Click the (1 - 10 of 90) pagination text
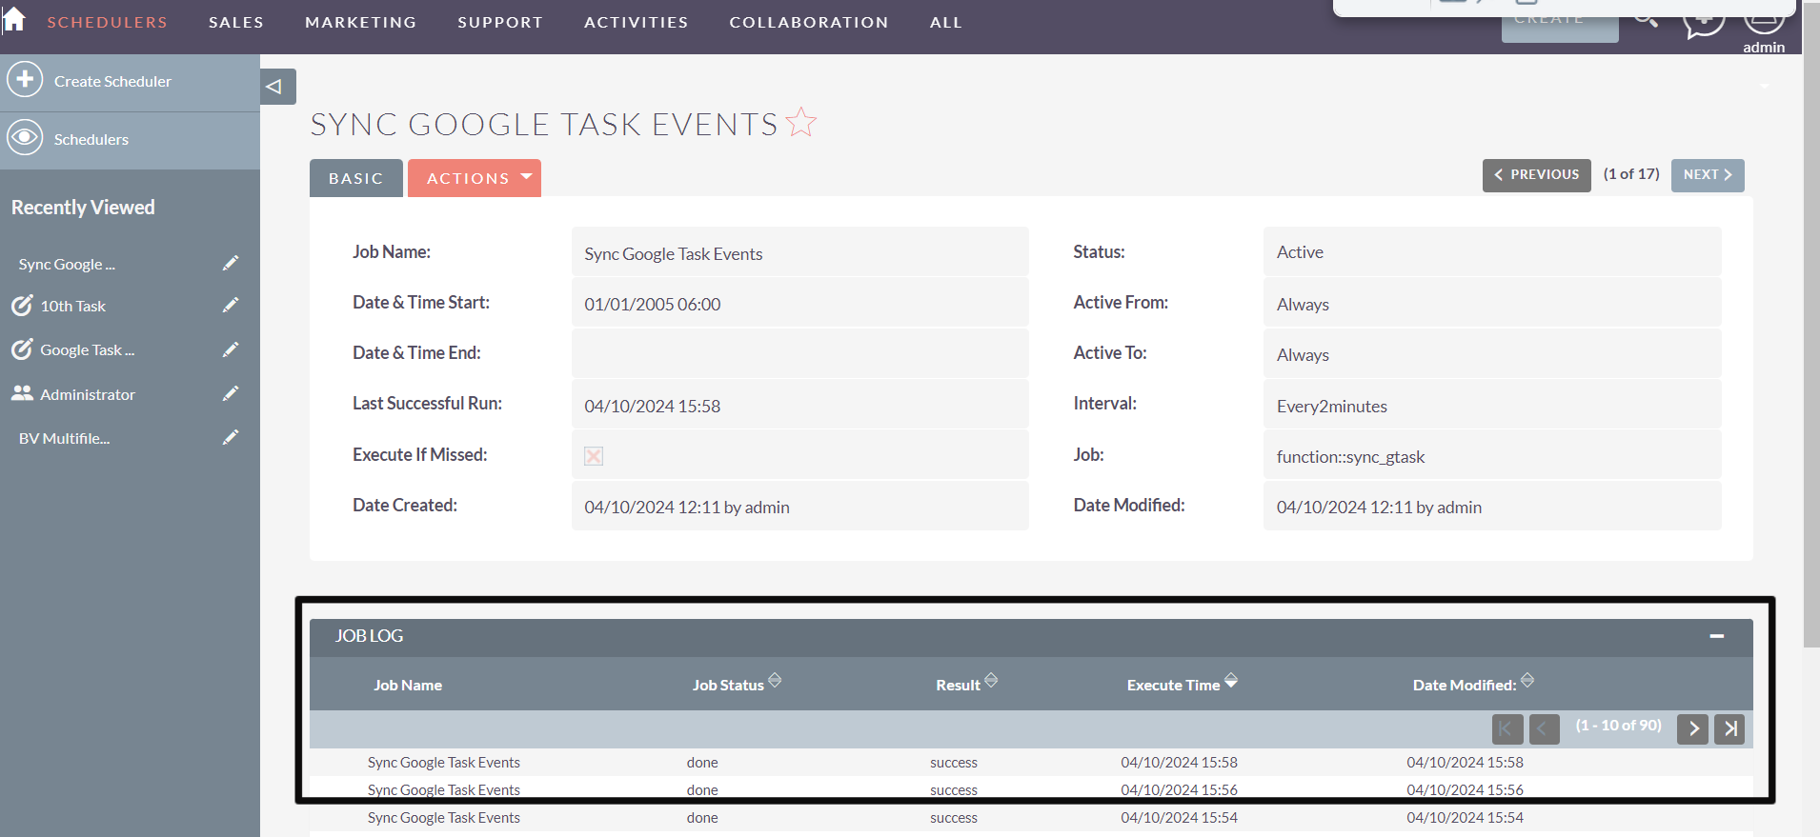 1618,726
